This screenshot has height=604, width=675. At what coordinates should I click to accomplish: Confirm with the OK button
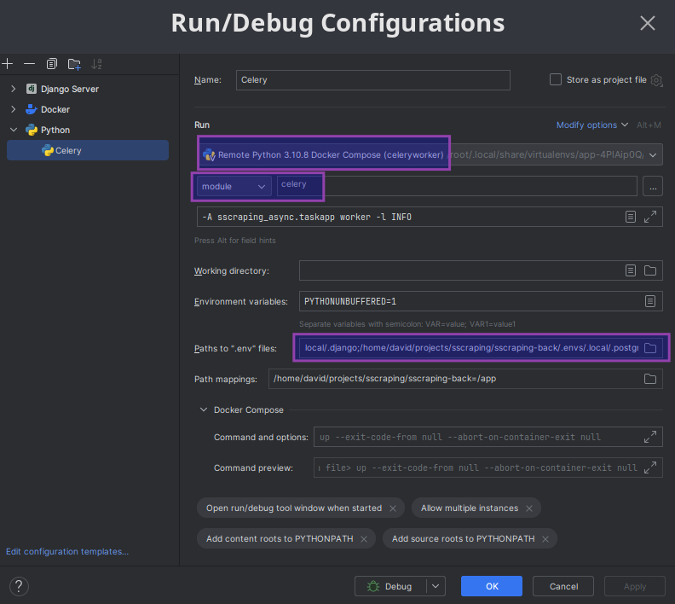[492, 586]
